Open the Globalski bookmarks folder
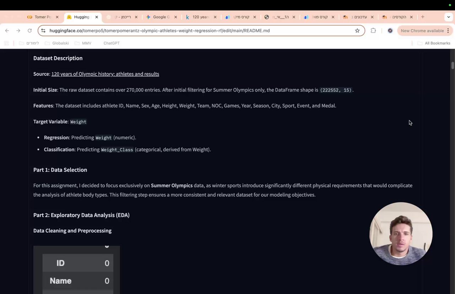The width and height of the screenshot is (455, 294). tap(57, 43)
